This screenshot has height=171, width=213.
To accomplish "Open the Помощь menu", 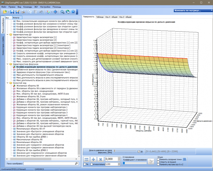I will 57,7.
